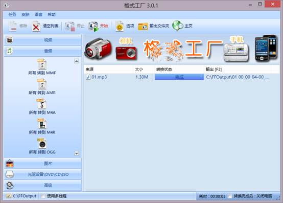Click the black smartphones banner icon
The width and height of the screenshot is (283, 203).
[x=266, y=48]
